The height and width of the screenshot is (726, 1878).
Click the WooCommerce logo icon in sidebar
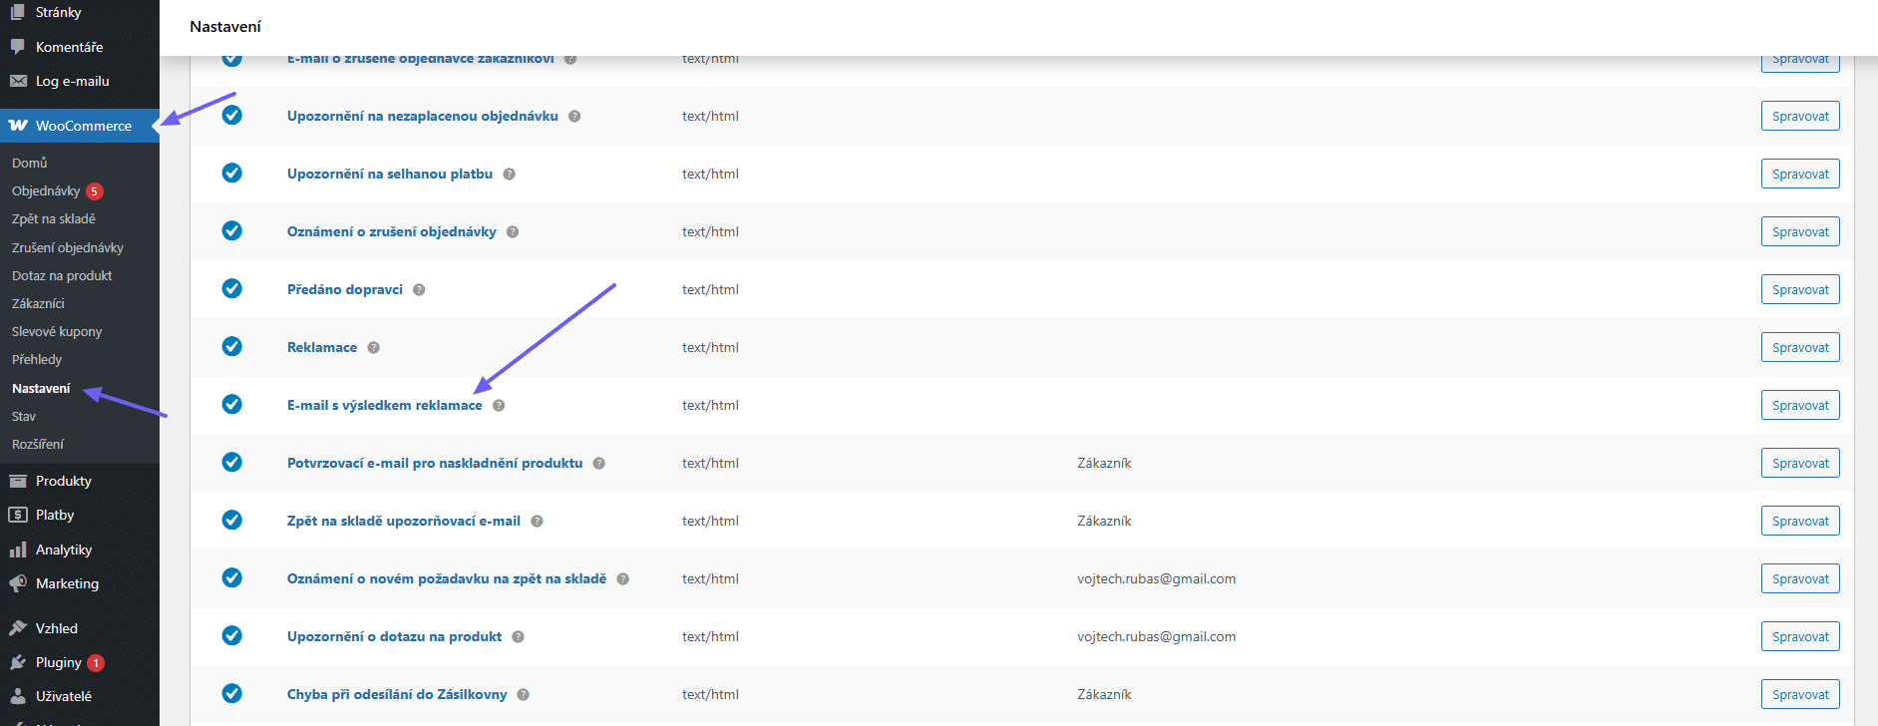point(18,126)
